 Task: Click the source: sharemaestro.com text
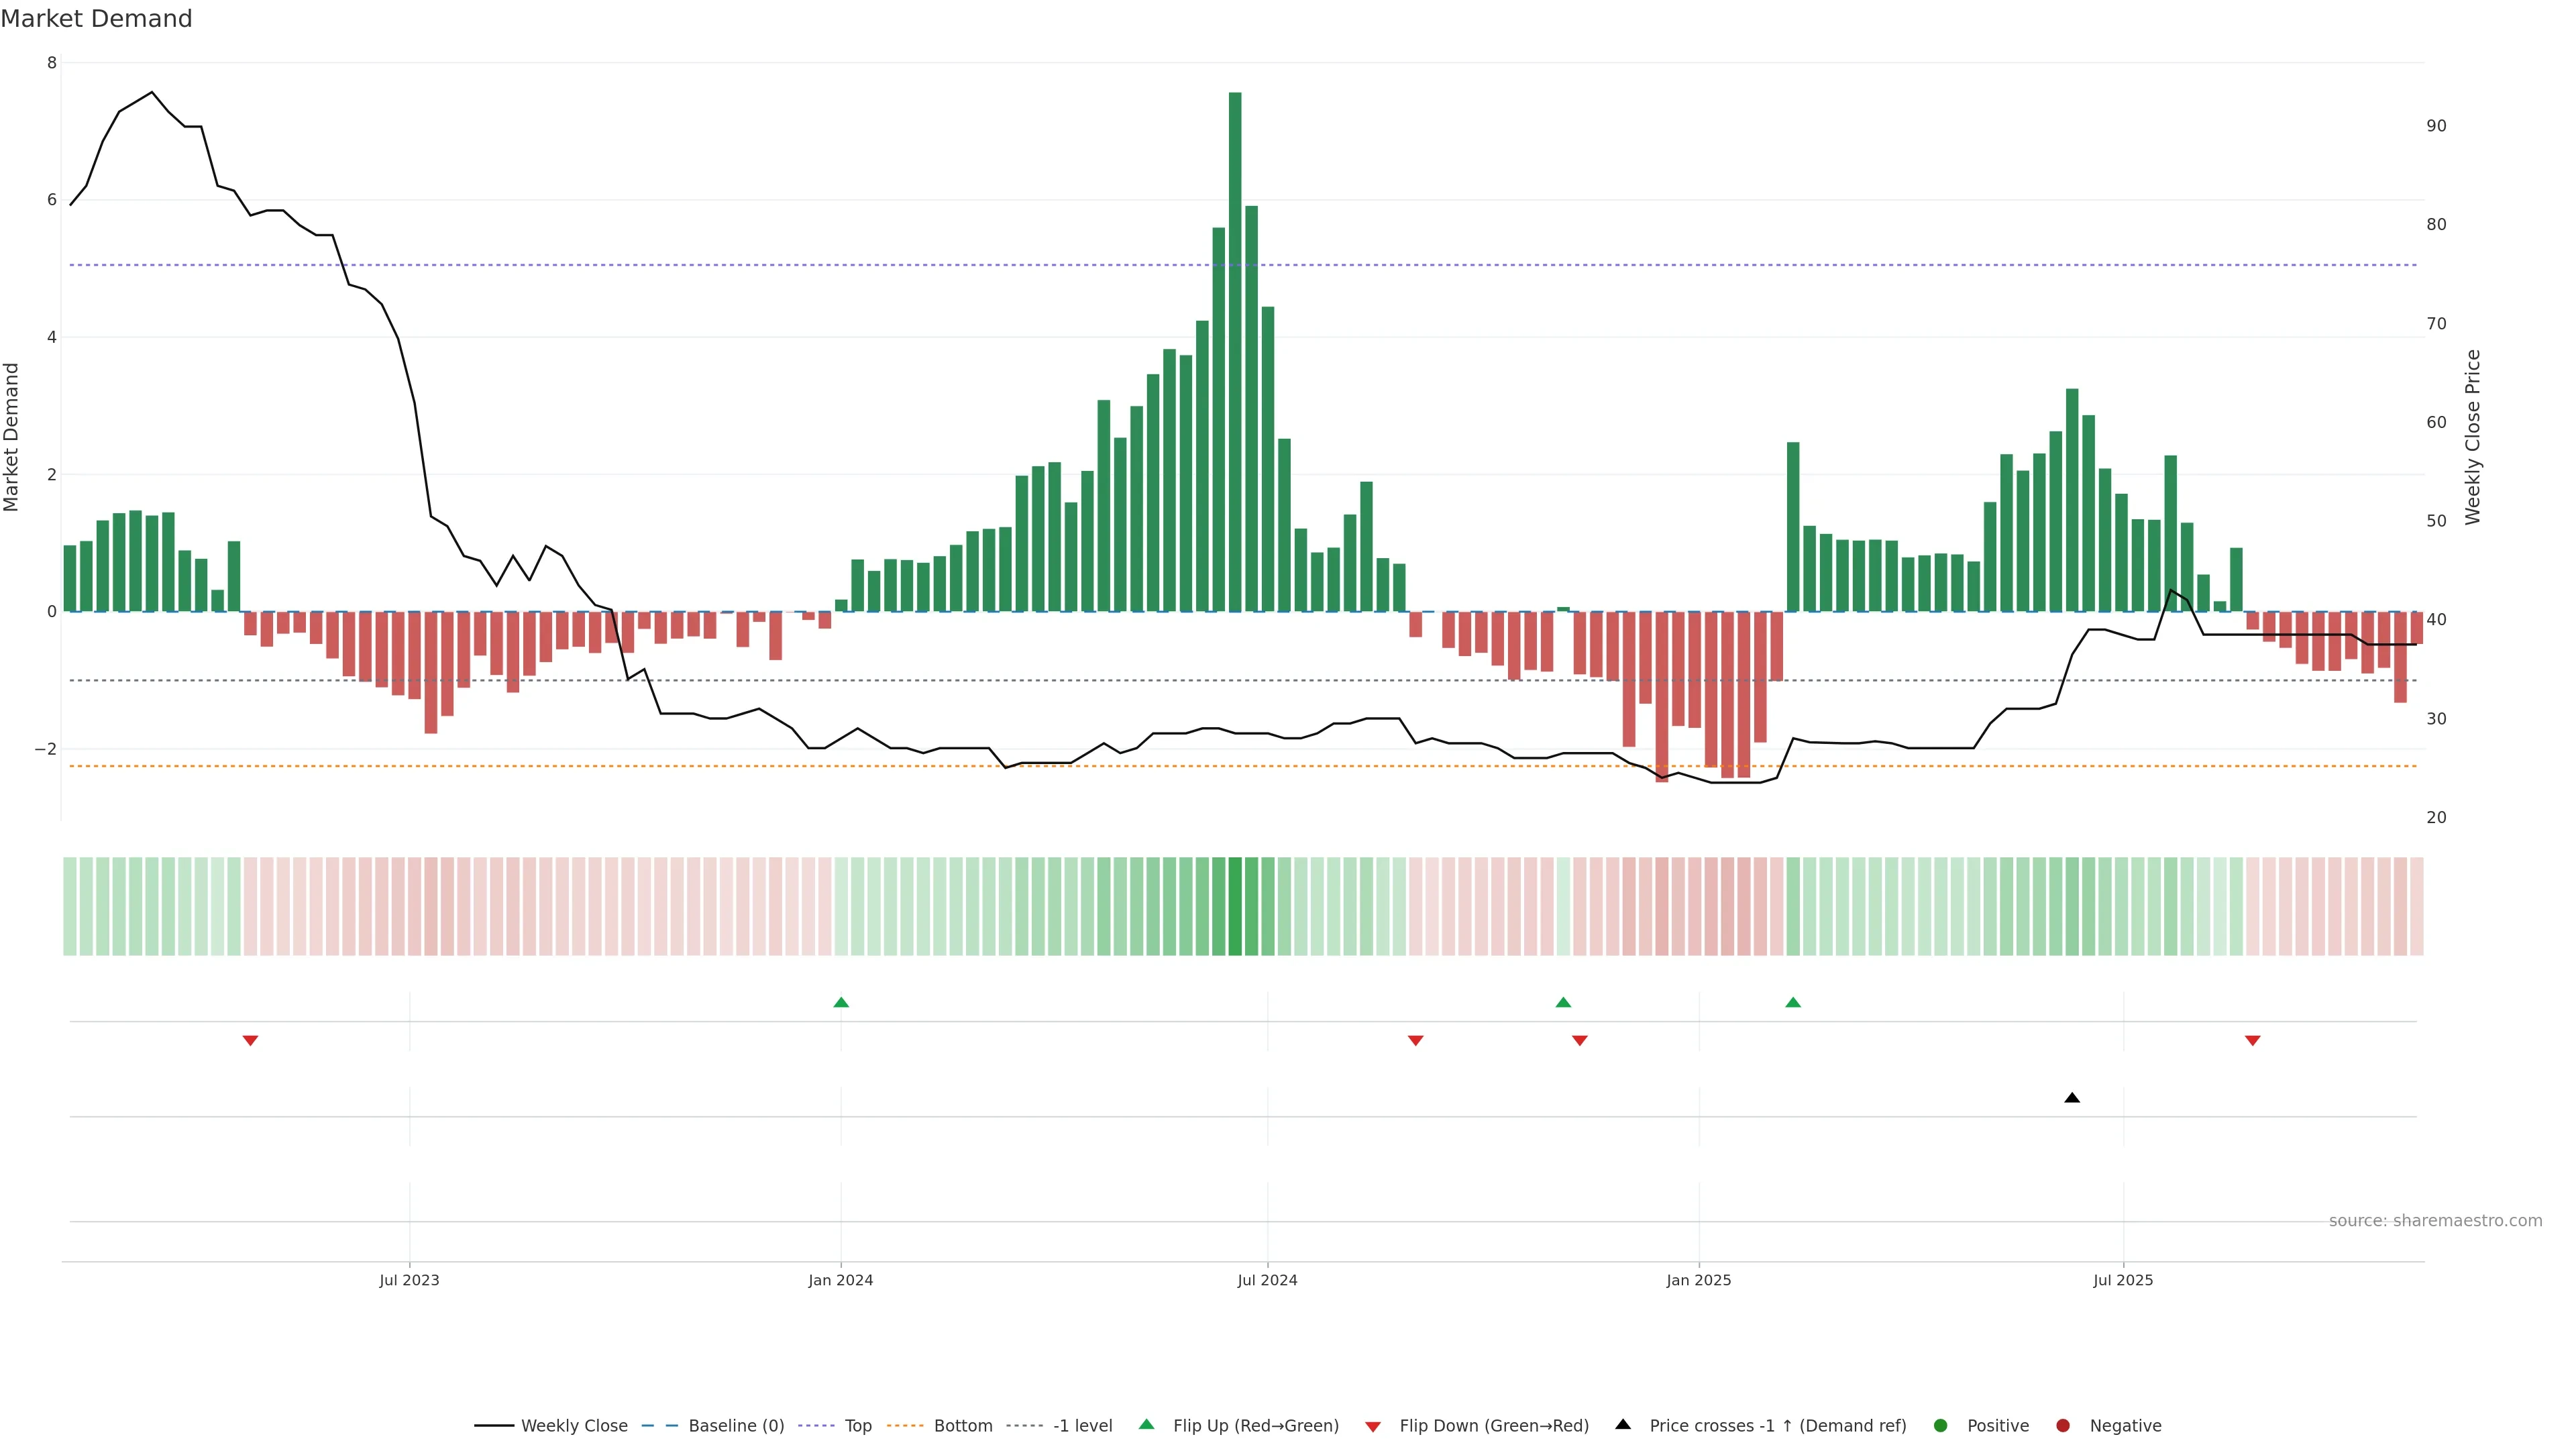(2435, 1220)
